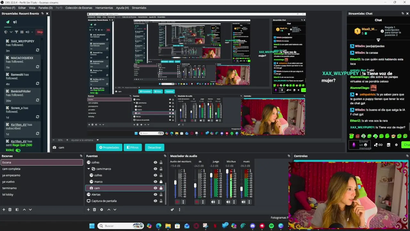The image size is (410, 231).
Task: Unmute Audio del escritorio channel
Action: coord(177,202)
